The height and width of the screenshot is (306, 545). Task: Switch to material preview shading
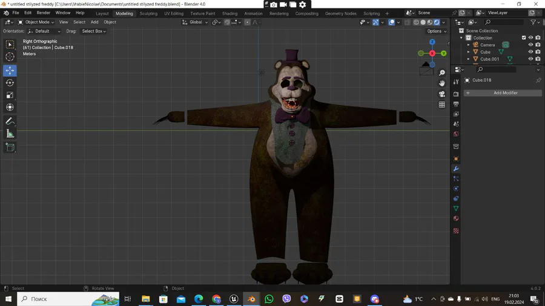click(430, 22)
